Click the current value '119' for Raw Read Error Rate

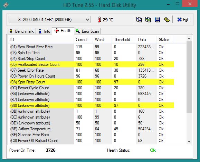[x=79, y=47]
